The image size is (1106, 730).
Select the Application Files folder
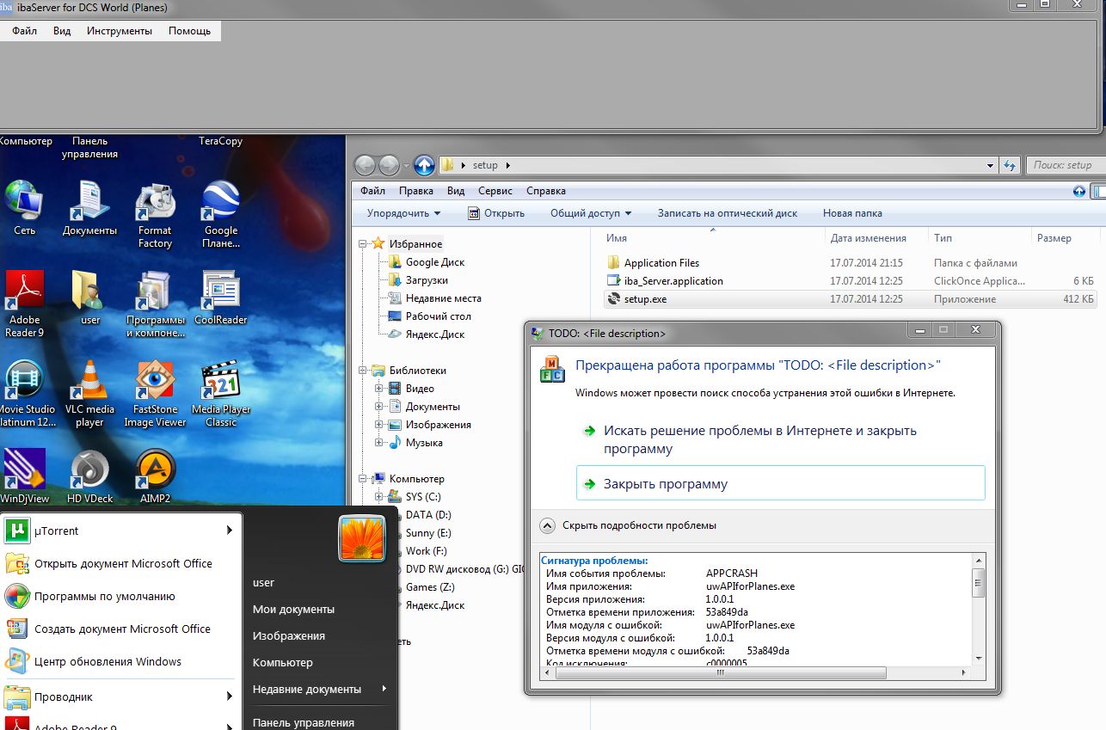661,263
